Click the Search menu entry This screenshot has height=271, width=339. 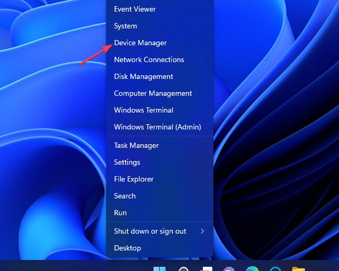pos(160,196)
